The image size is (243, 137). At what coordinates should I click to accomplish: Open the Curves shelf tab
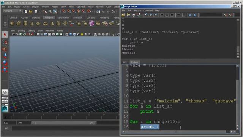(24, 18)
